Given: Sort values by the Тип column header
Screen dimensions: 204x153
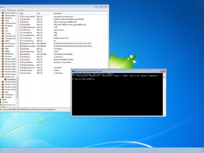Looking at the screenshot, I should pyautogui.click(x=44, y=14).
